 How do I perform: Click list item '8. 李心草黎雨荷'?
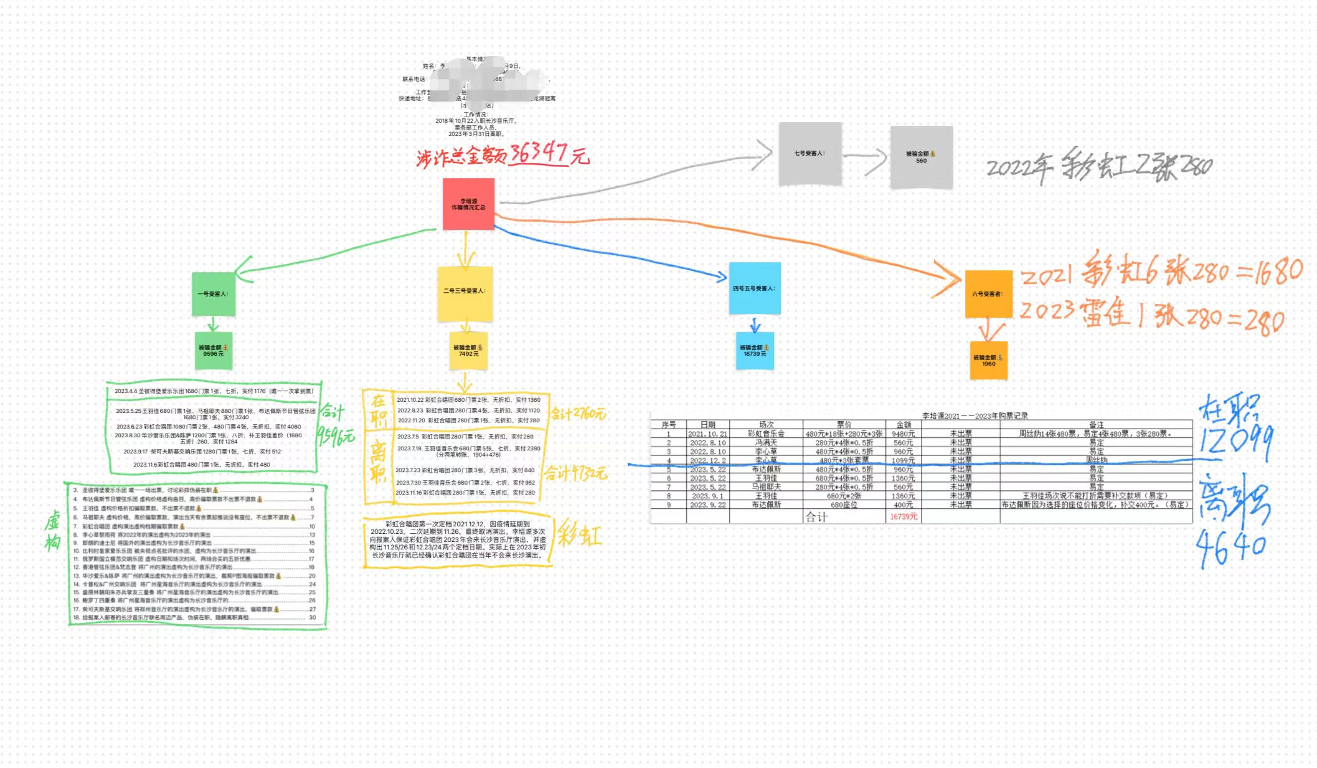tap(194, 534)
